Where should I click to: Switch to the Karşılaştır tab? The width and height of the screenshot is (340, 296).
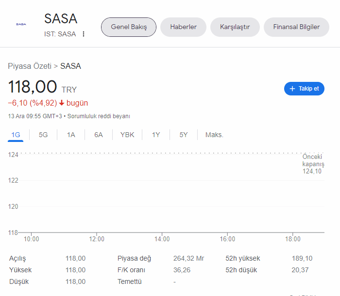click(x=235, y=27)
